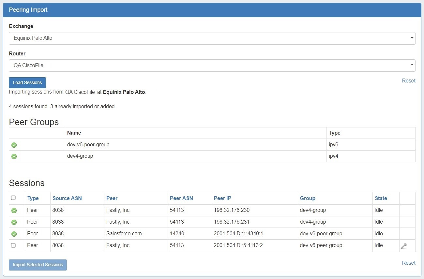Sort sessions by Source ASN header
The image size is (424, 279).
tap(67, 198)
